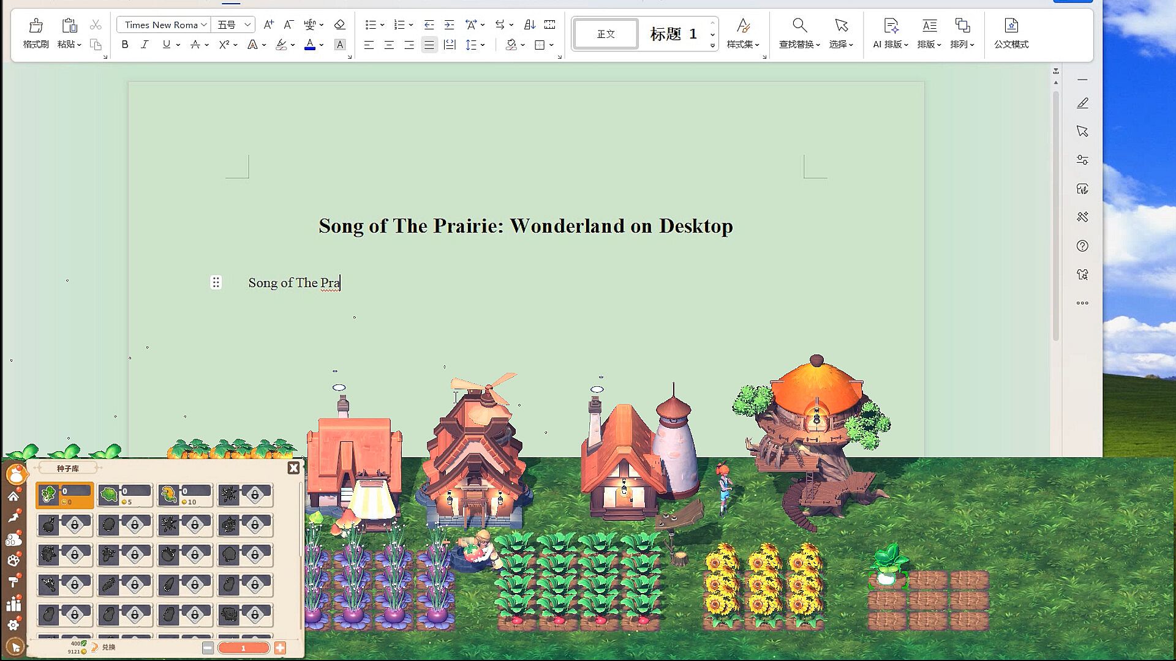
Task: Click the font color red A swatch
Action: (x=310, y=45)
